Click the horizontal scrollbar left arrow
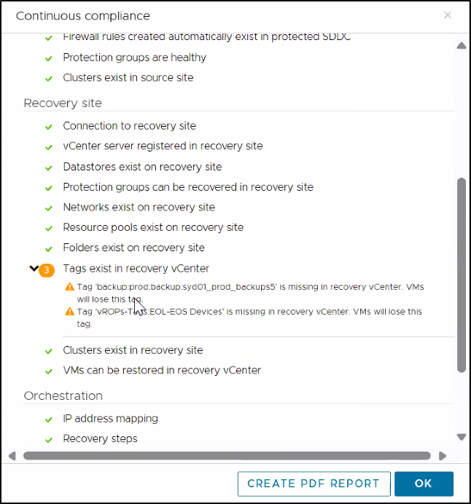The height and width of the screenshot is (504, 471). [12, 456]
